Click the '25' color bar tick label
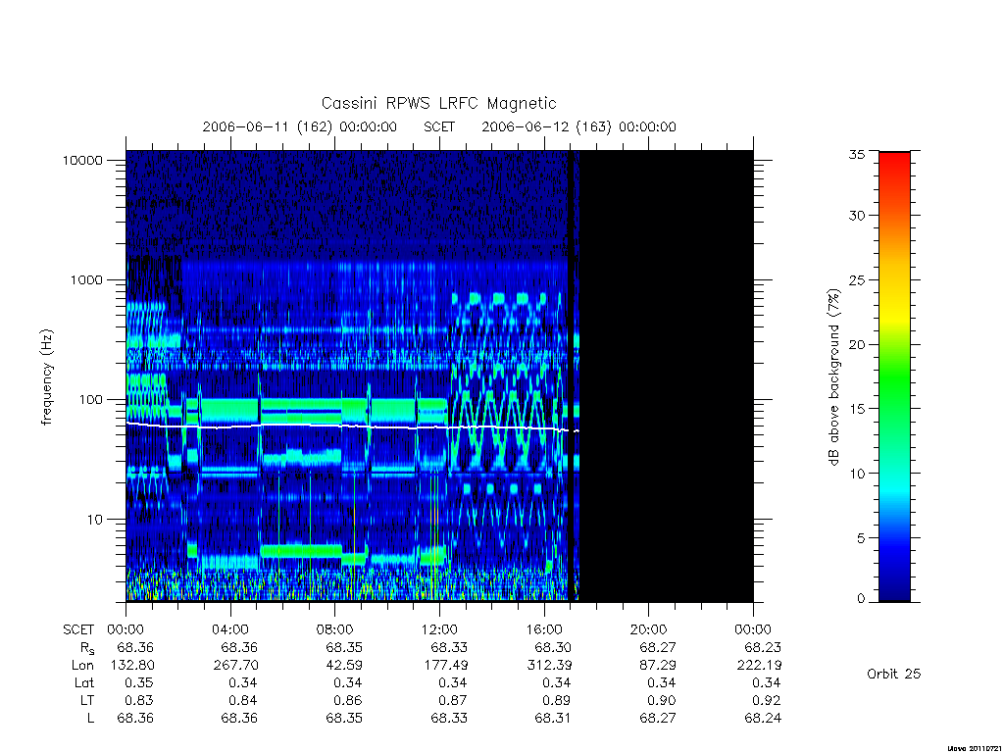Image resolution: width=1004 pixels, height=753 pixels. point(857,280)
